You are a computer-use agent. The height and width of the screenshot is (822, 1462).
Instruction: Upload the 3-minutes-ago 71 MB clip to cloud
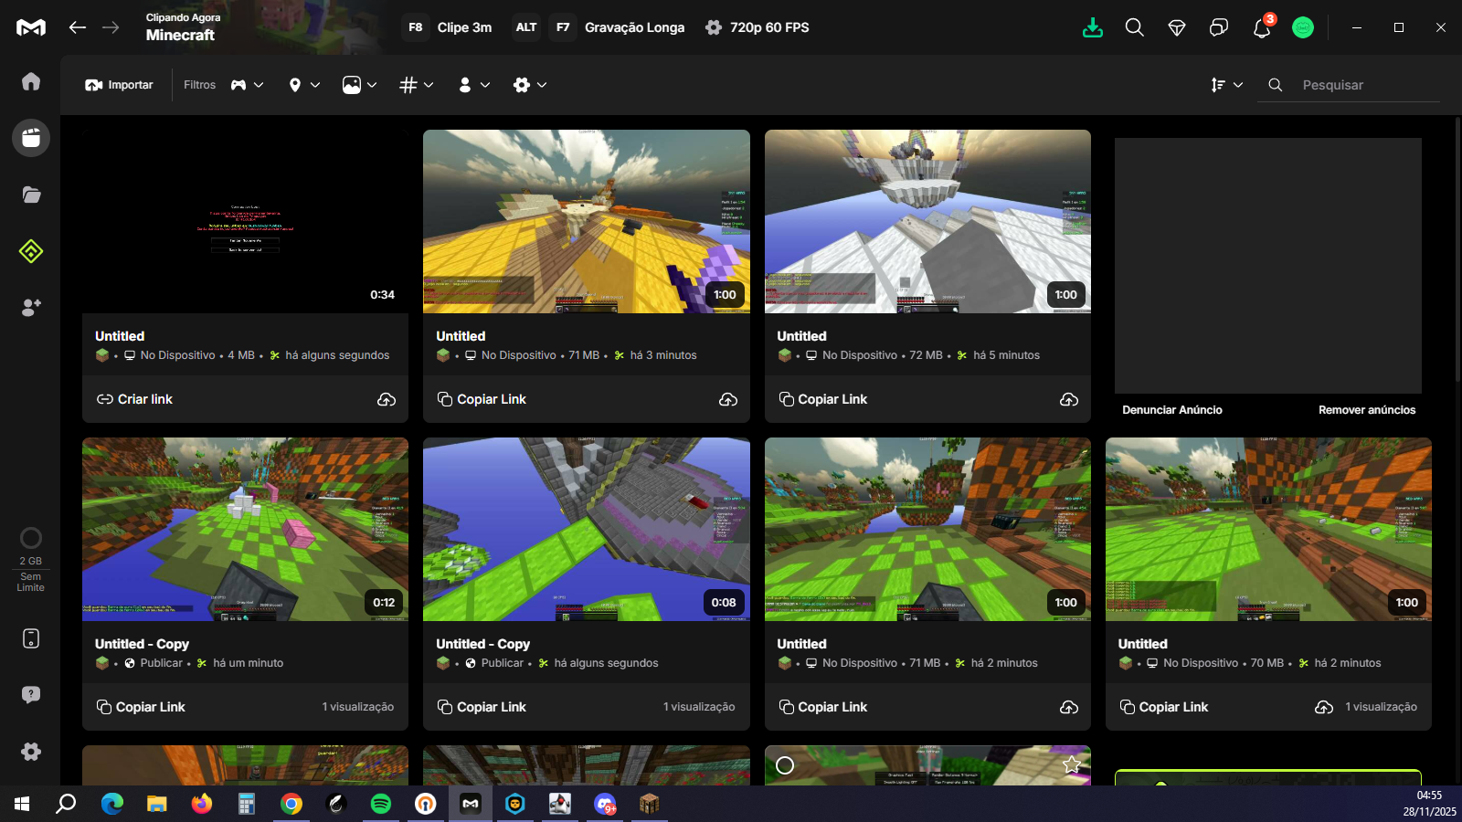pyautogui.click(x=728, y=399)
